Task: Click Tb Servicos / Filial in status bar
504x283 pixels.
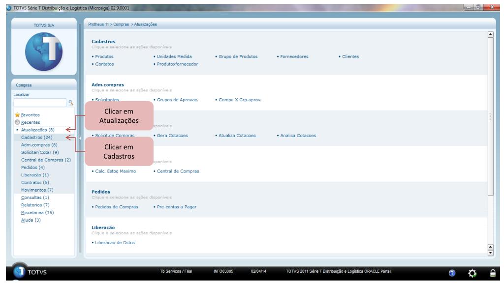Action: point(176,271)
